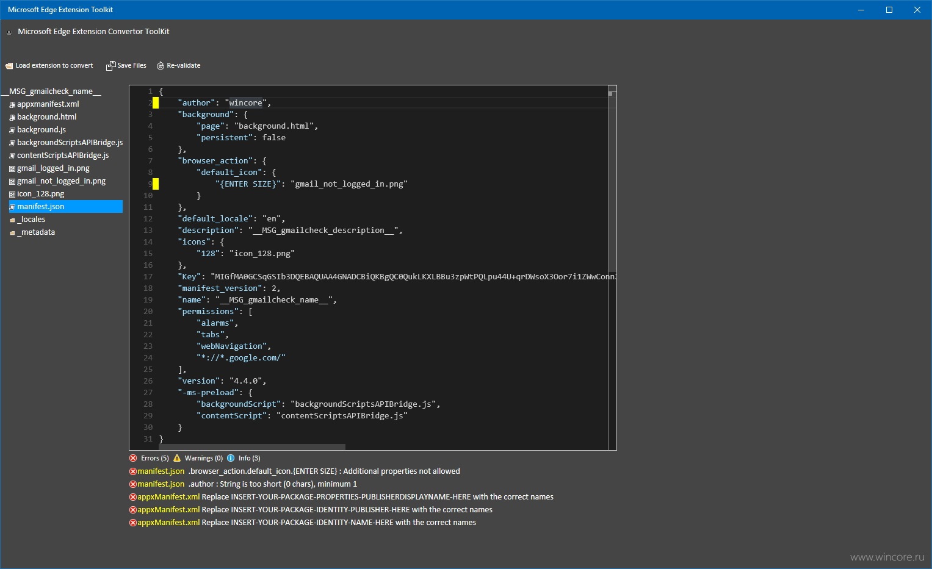This screenshot has width=932, height=569.
Task: Click the Load extension to convert button
Action: point(49,65)
